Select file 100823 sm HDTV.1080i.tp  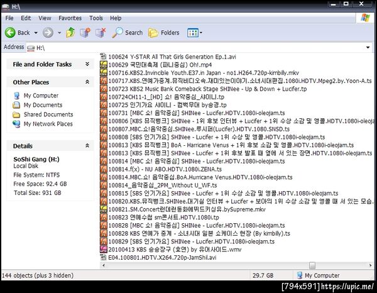pos(163,218)
